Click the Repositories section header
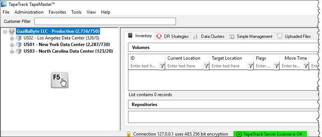The image size is (322, 137). [x=223, y=105]
